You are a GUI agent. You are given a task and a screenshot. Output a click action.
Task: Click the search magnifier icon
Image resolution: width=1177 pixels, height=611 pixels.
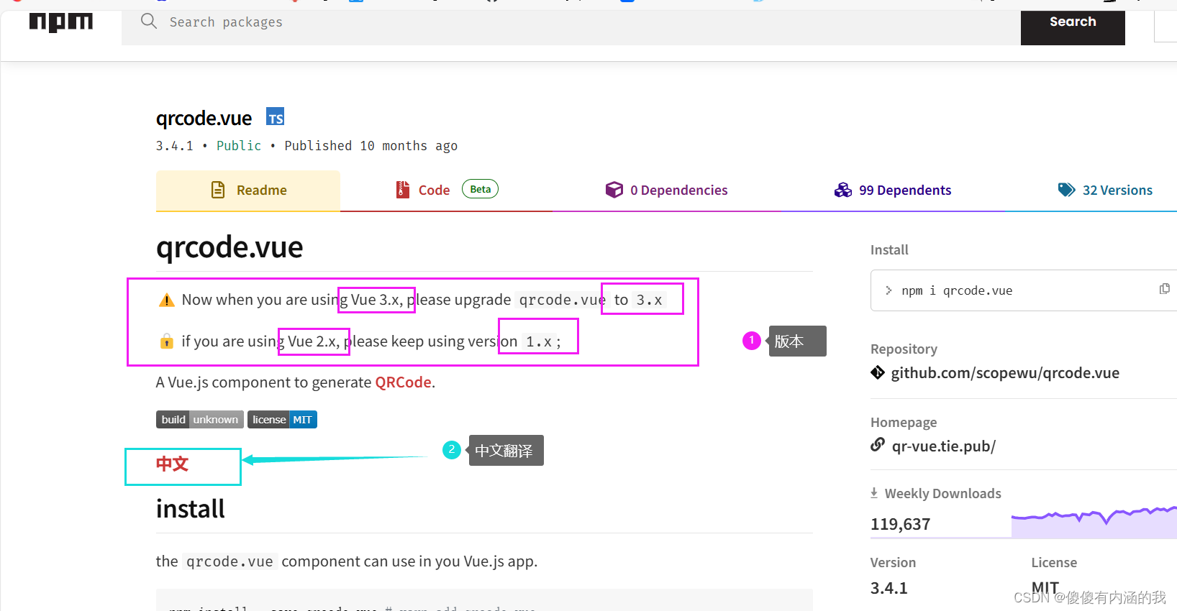click(149, 22)
